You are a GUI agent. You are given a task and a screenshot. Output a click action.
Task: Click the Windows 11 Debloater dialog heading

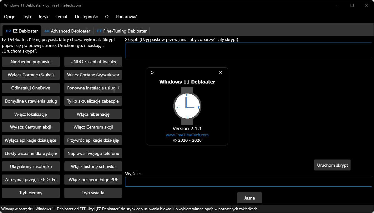[187, 82]
